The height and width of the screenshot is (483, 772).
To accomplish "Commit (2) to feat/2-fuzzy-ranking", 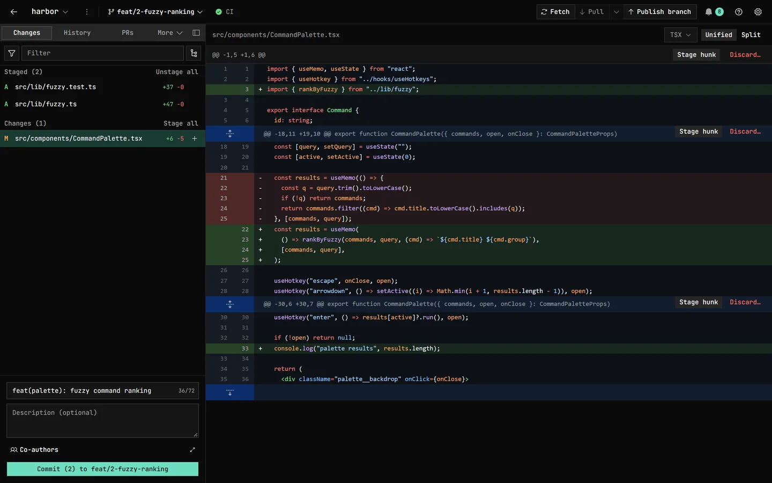I will [x=102, y=469].
